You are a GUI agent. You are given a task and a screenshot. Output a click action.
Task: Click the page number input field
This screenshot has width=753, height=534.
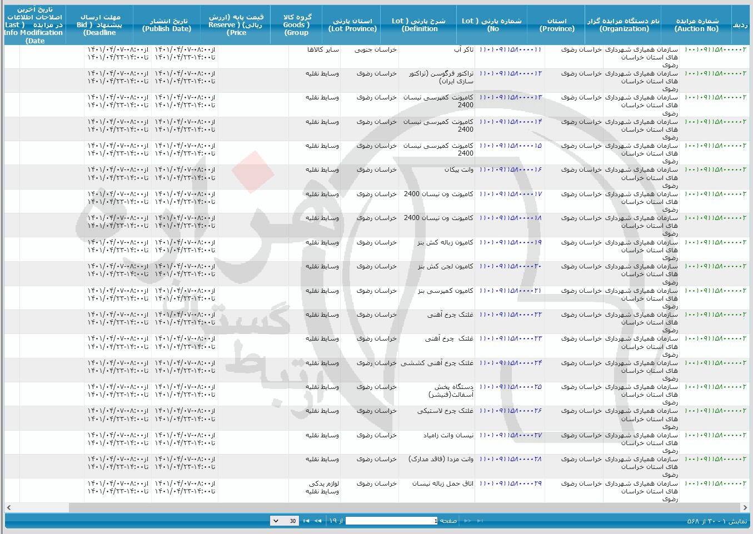tap(392, 521)
